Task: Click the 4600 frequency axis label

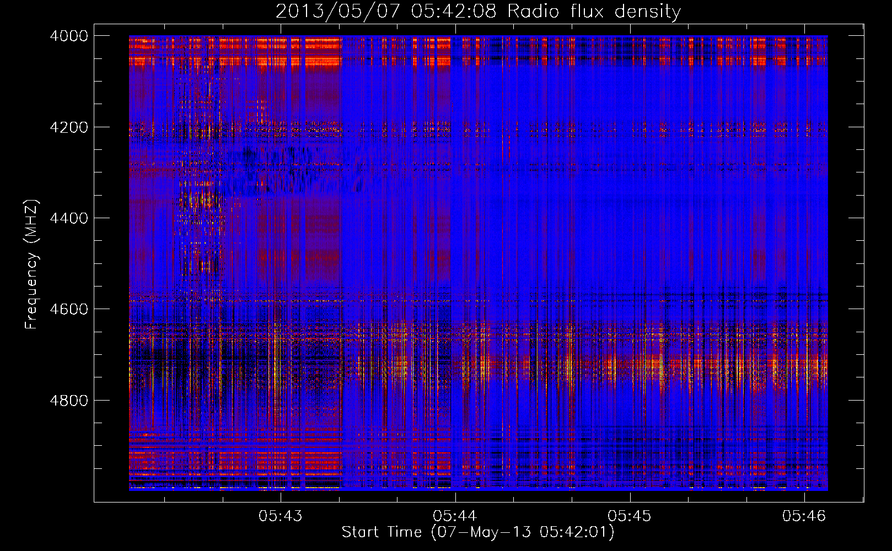Action: click(69, 309)
